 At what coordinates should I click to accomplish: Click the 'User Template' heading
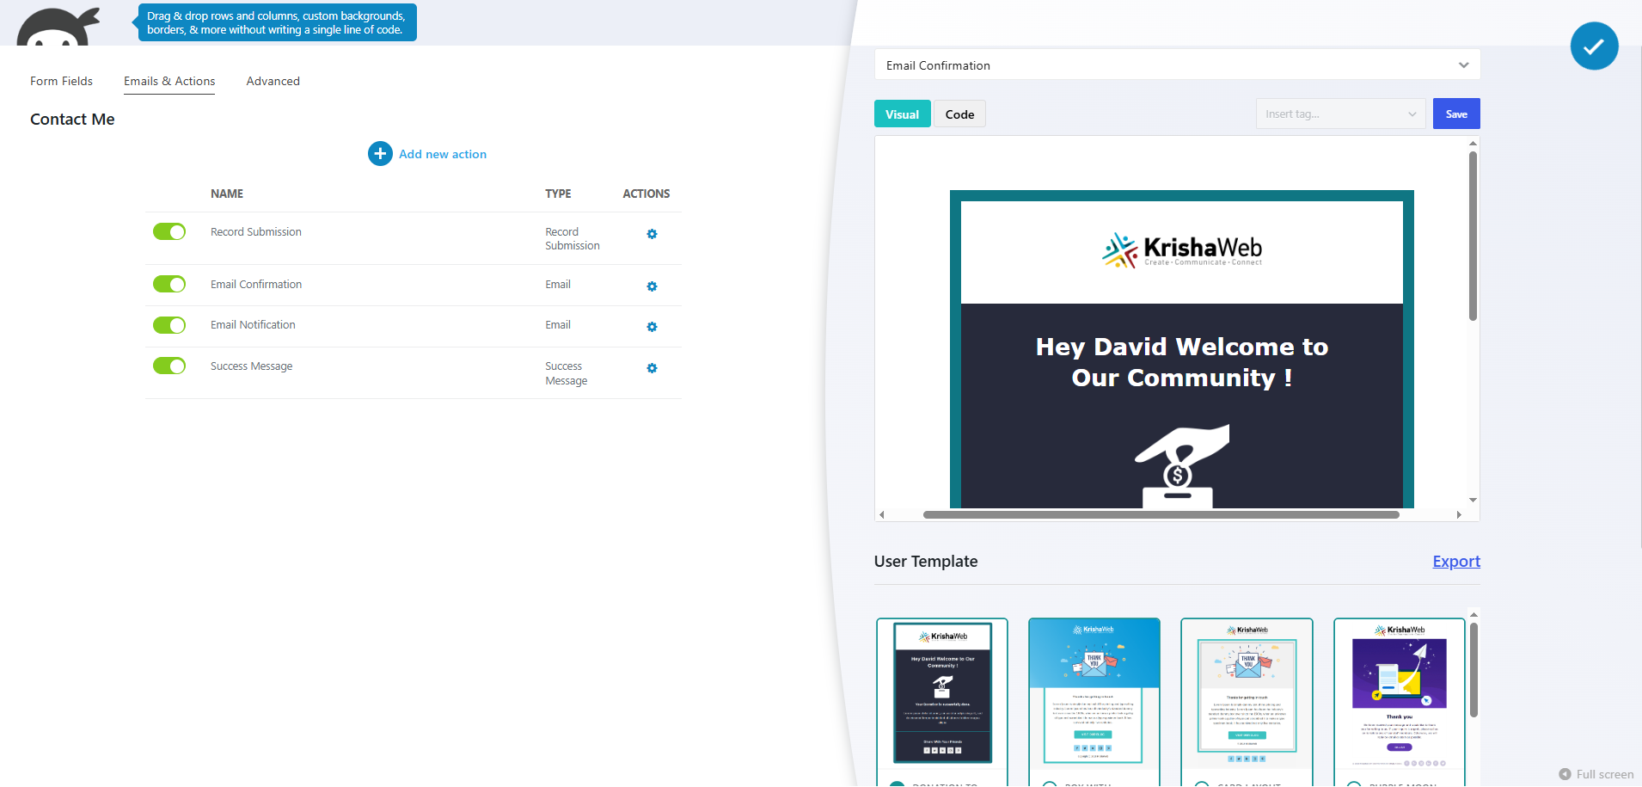pos(926,562)
